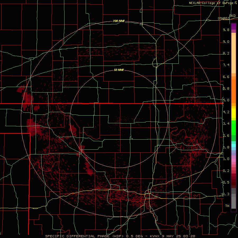
Task: Click the 50 NMI range ring label
Action: (x=119, y=70)
